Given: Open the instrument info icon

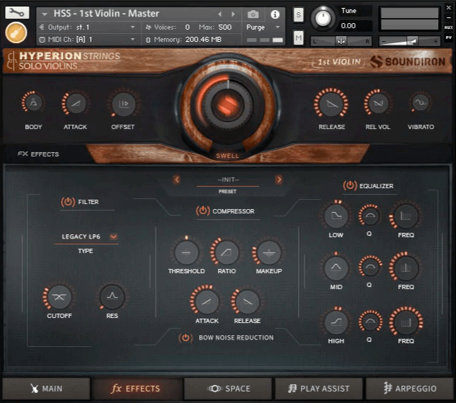Looking at the screenshot, I should coord(275,14).
